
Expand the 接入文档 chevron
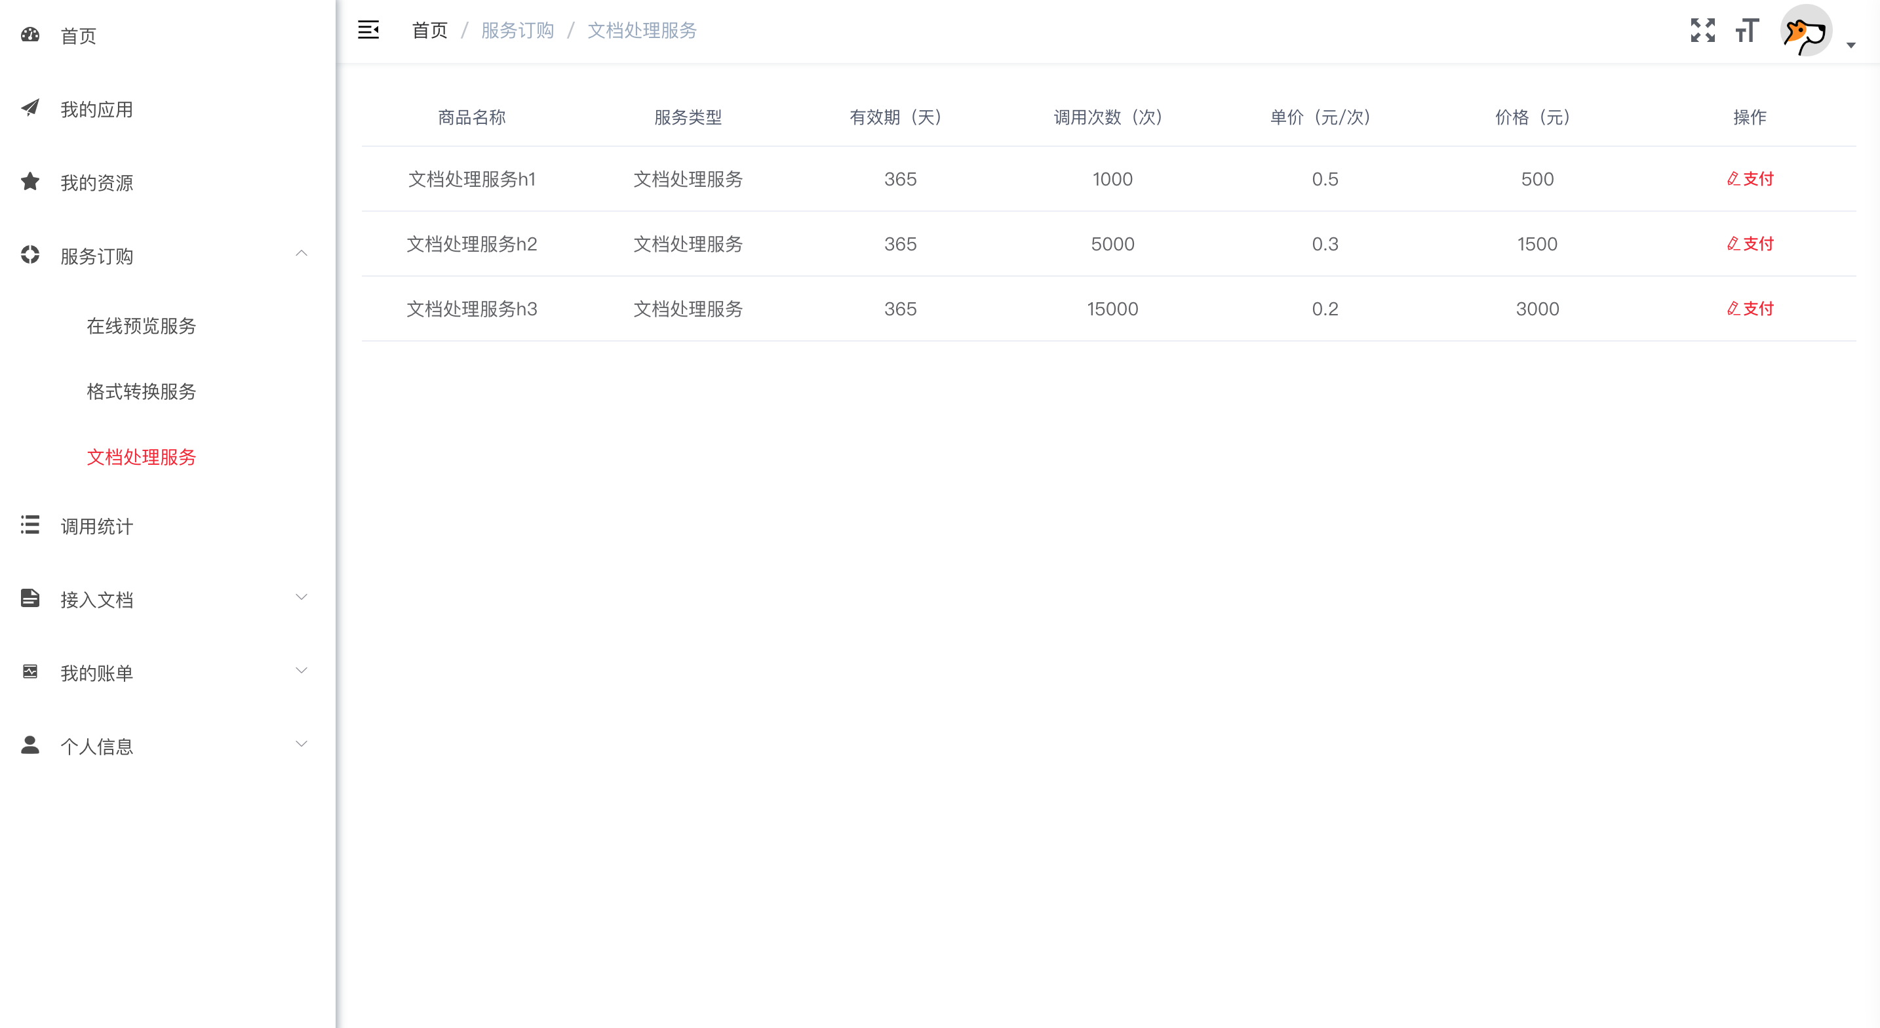tap(302, 597)
